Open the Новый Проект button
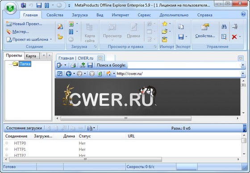This screenshot has height=173, width=250. pyautogui.click(x=24, y=24)
